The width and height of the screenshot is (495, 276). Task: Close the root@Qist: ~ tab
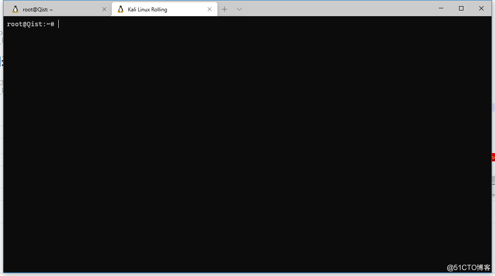pos(104,10)
